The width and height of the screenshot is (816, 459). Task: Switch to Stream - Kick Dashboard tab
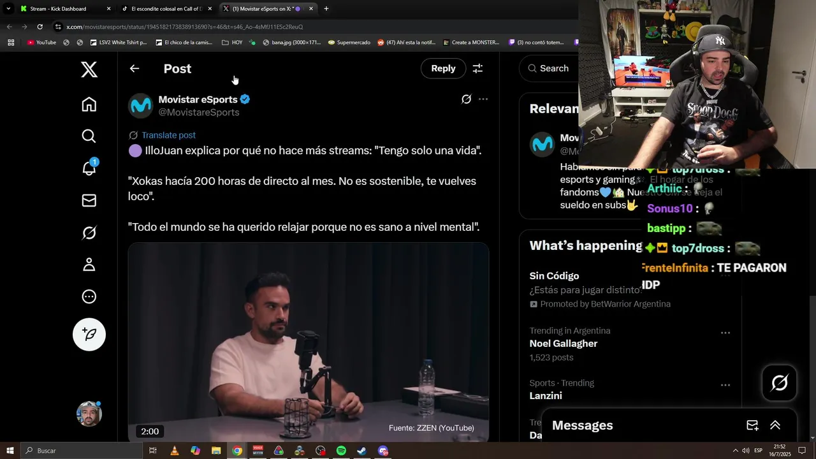(x=58, y=9)
